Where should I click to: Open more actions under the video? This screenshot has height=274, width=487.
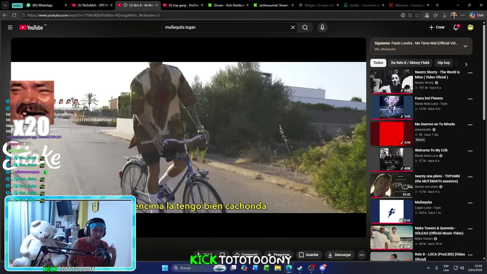coord(362,255)
